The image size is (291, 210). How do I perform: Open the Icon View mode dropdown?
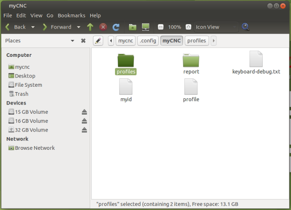pos(216,27)
